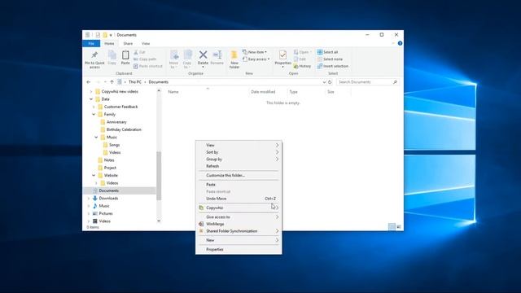Switch to the View ribbon tab
The height and width of the screenshot is (293, 521).
pos(146,43)
